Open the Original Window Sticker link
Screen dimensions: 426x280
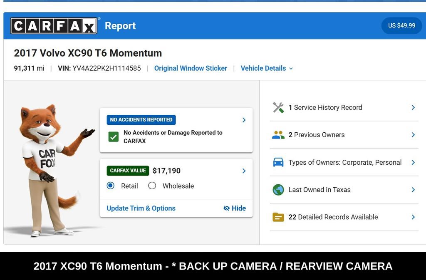tap(191, 68)
